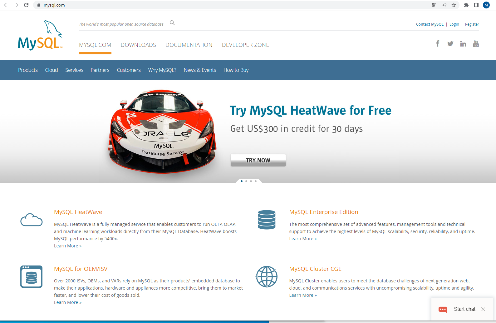
Task: Open the DEVELOPER ZONE tab
Action: (245, 45)
